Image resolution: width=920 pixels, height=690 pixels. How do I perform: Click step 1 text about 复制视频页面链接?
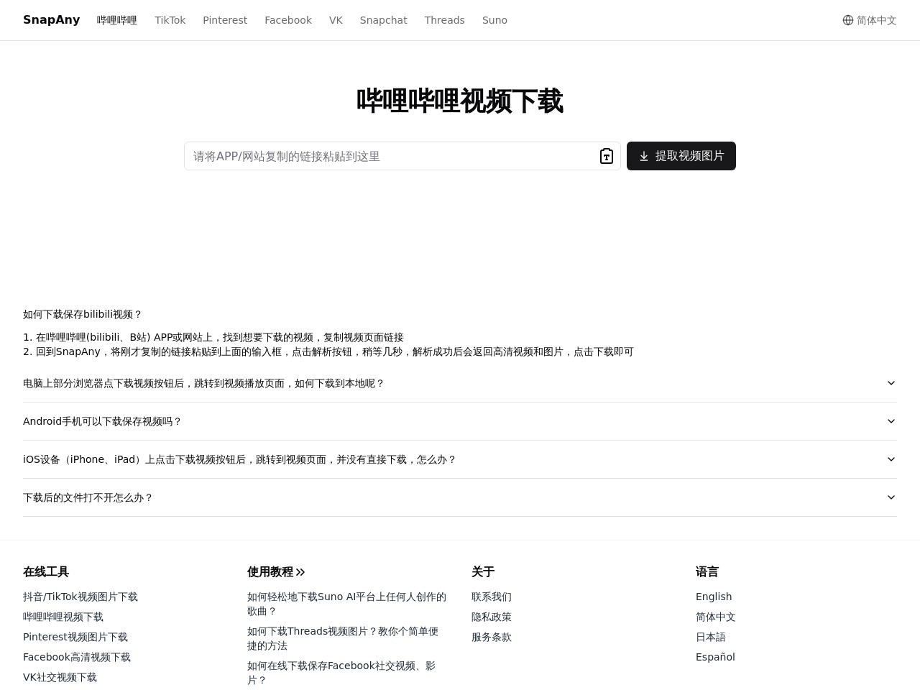tap(213, 337)
